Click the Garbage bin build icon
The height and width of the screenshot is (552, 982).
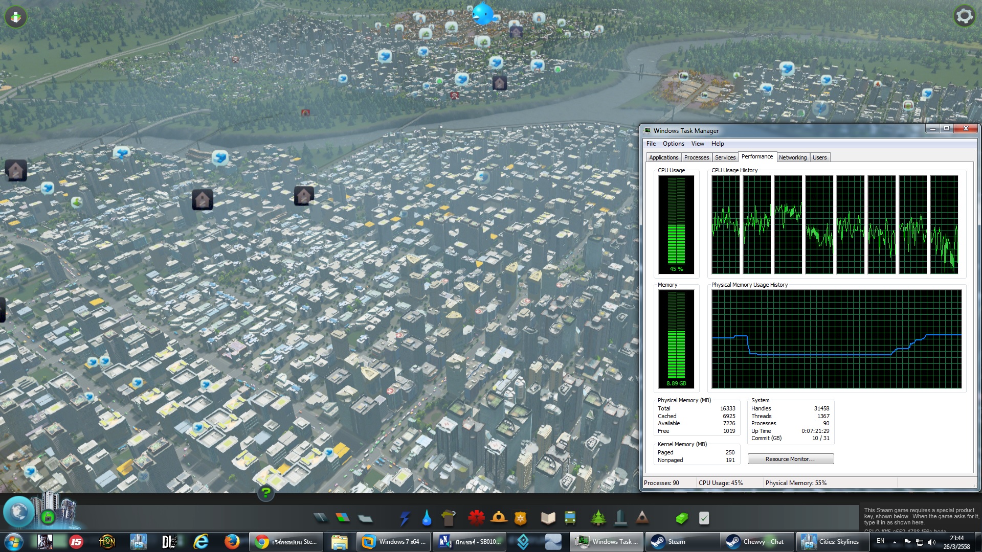pos(449,518)
